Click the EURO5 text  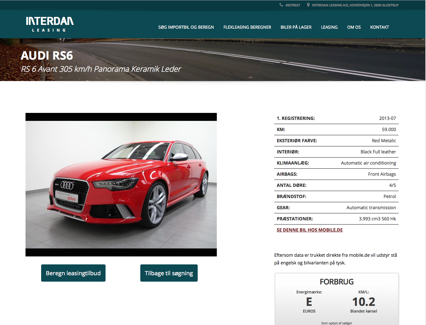point(309,311)
